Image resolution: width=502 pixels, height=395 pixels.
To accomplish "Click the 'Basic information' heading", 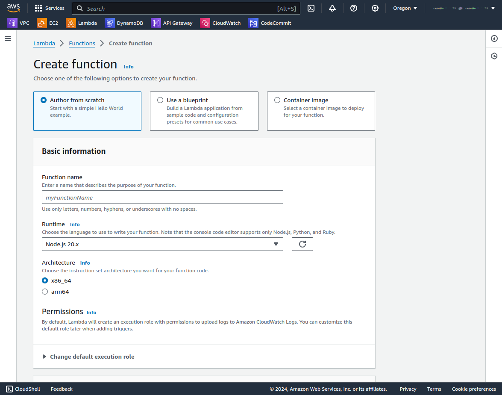I will (73, 151).
